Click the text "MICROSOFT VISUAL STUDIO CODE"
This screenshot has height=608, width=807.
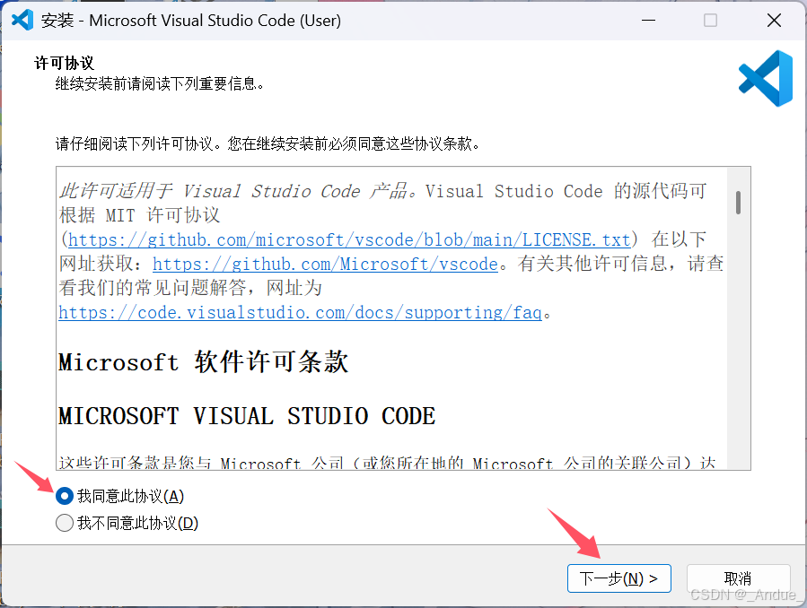coord(247,416)
